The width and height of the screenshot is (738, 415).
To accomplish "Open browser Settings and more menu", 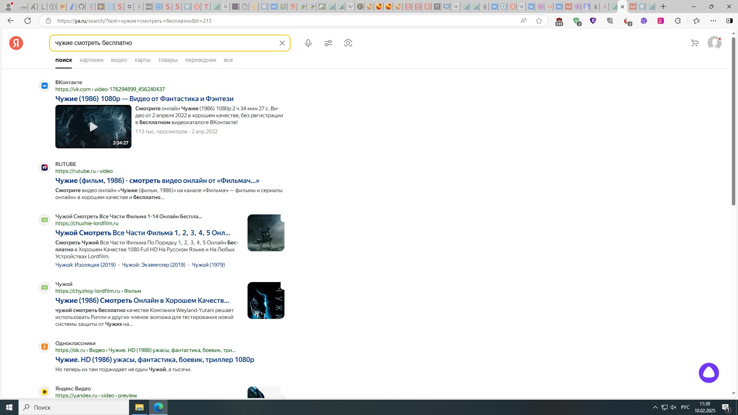I will tap(713, 21).
